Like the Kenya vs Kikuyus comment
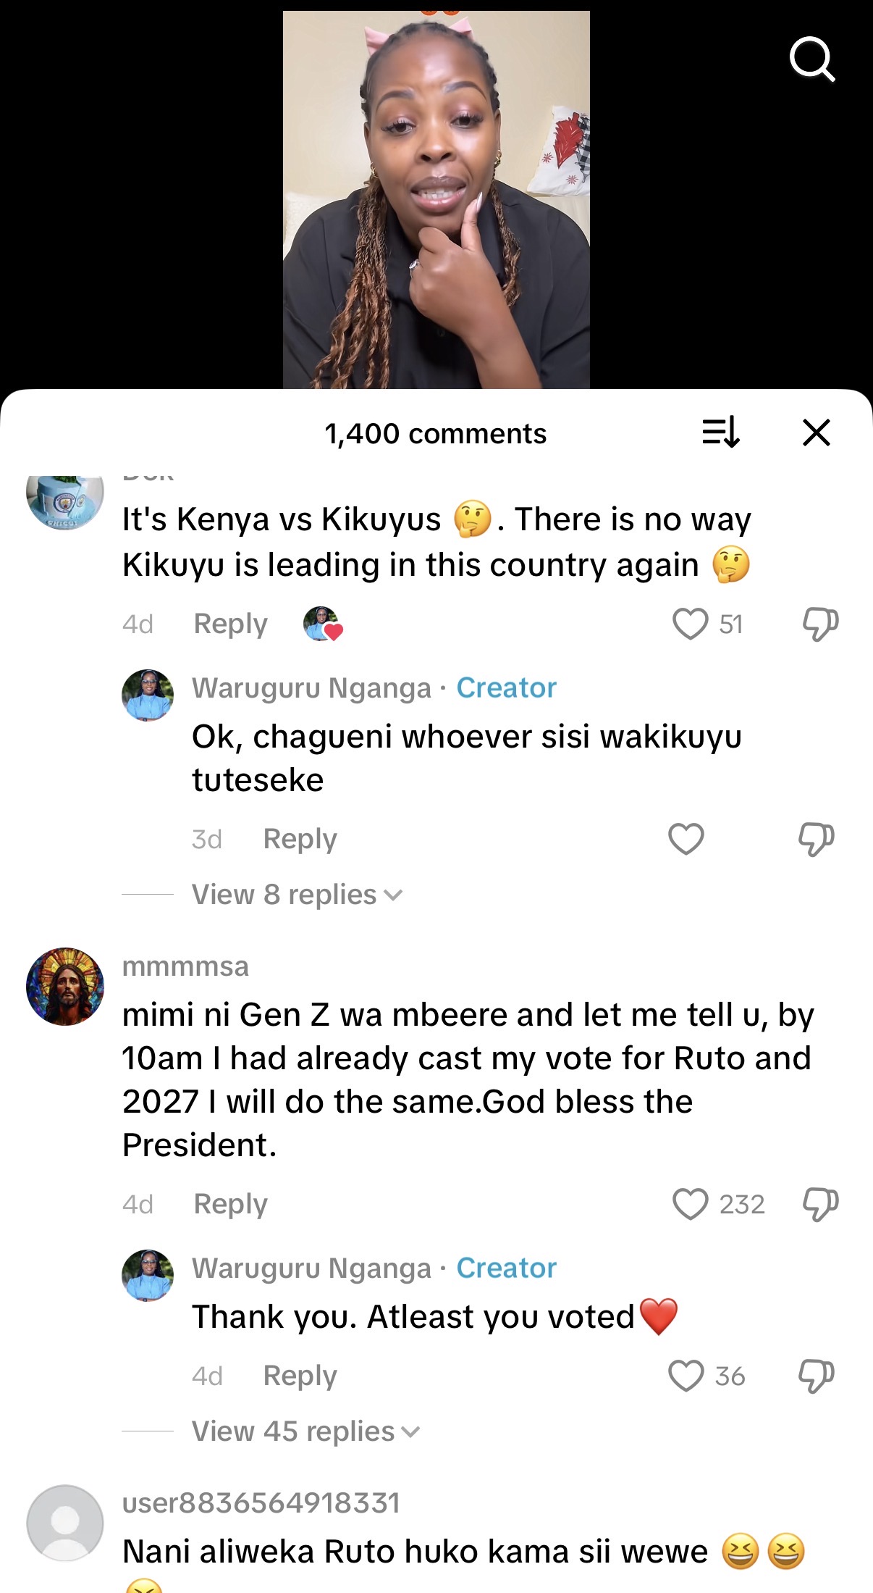The height and width of the screenshot is (1593, 873). 690,624
